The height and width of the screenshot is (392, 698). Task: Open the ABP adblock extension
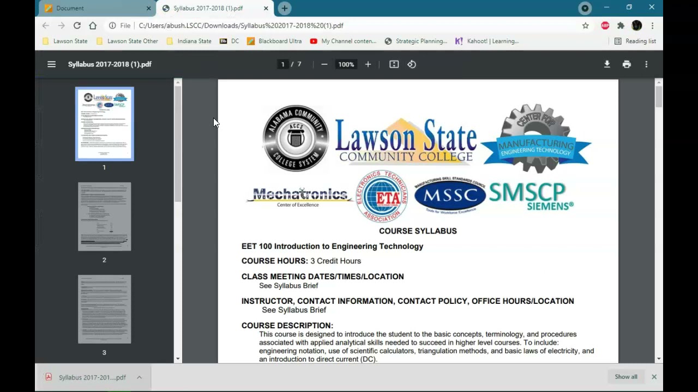coord(605,26)
